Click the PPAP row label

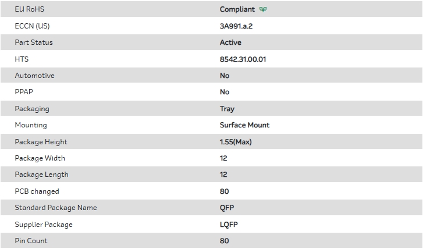click(24, 92)
